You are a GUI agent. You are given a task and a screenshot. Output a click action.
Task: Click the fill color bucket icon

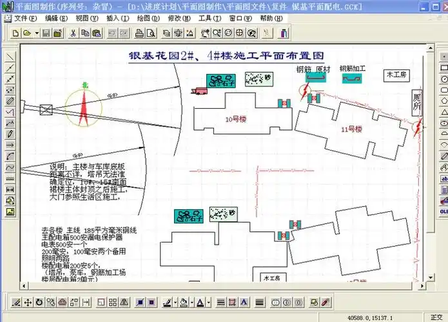183,301
